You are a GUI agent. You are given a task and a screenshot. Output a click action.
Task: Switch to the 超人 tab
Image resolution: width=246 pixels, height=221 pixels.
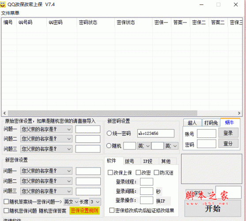(x=192, y=123)
